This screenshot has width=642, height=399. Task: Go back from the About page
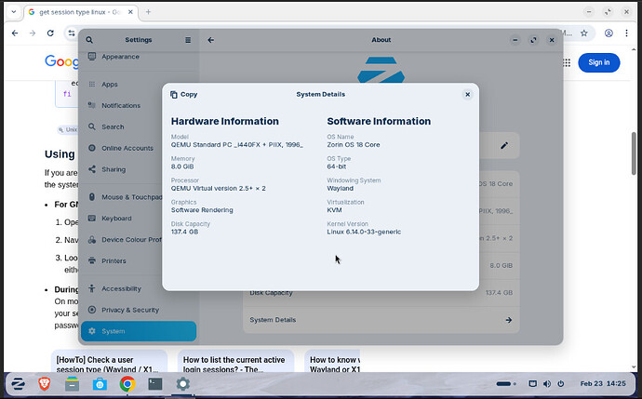(211, 40)
